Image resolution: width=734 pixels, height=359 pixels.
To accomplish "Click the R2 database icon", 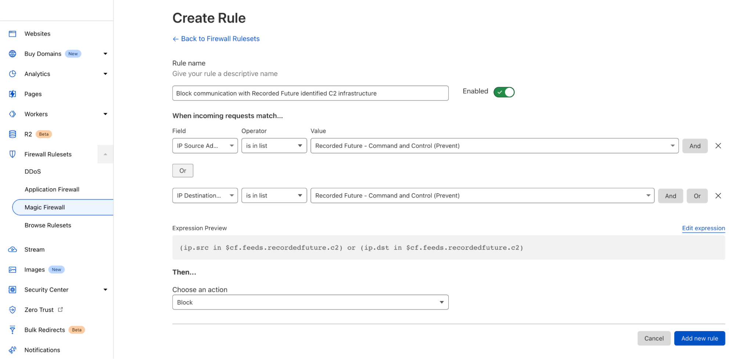I will pos(12,134).
